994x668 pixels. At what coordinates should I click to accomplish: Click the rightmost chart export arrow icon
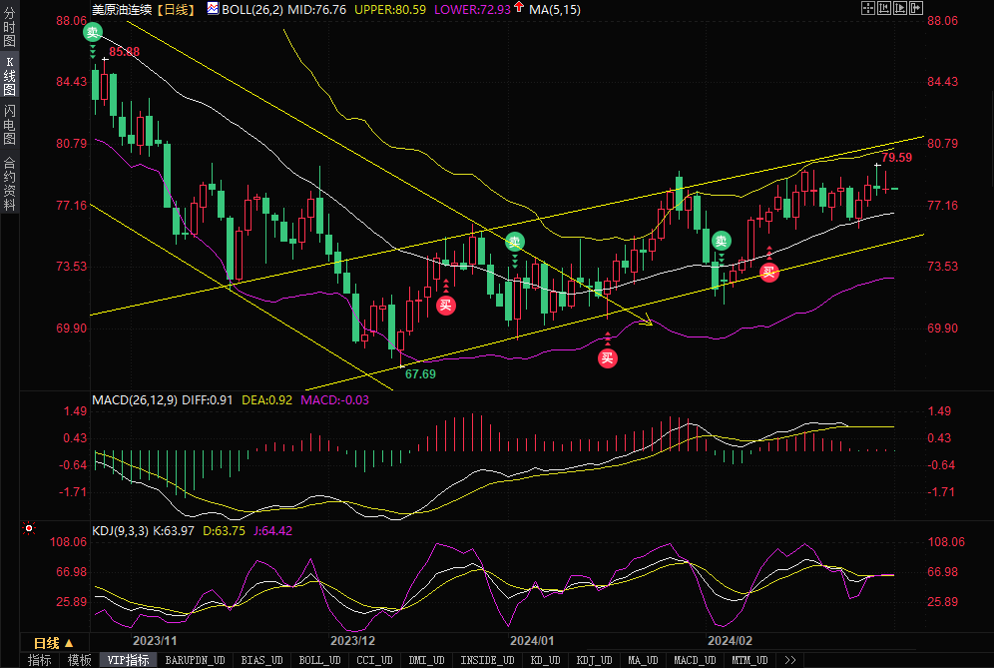pyautogui.click(x=915, y=8)
